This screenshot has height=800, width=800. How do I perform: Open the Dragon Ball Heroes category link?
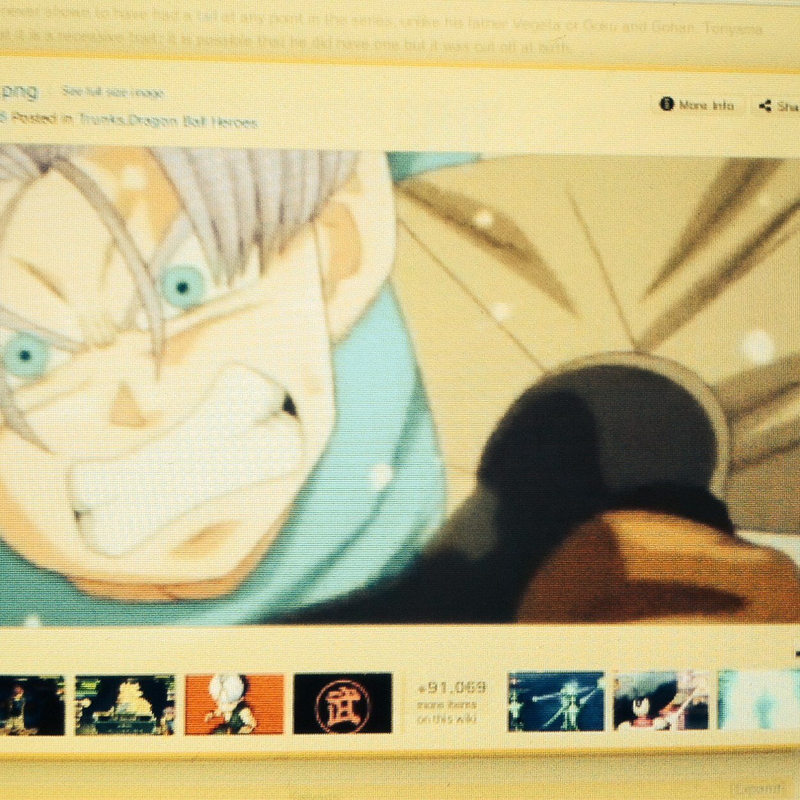coord(194,121)
